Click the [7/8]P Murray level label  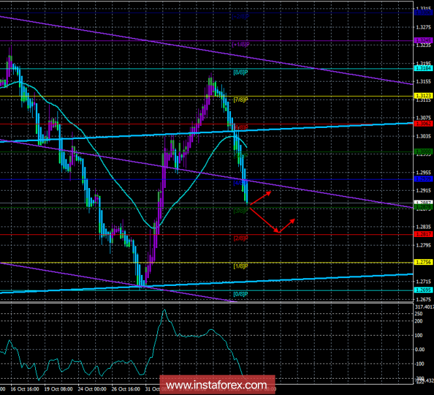pos(241,100)
